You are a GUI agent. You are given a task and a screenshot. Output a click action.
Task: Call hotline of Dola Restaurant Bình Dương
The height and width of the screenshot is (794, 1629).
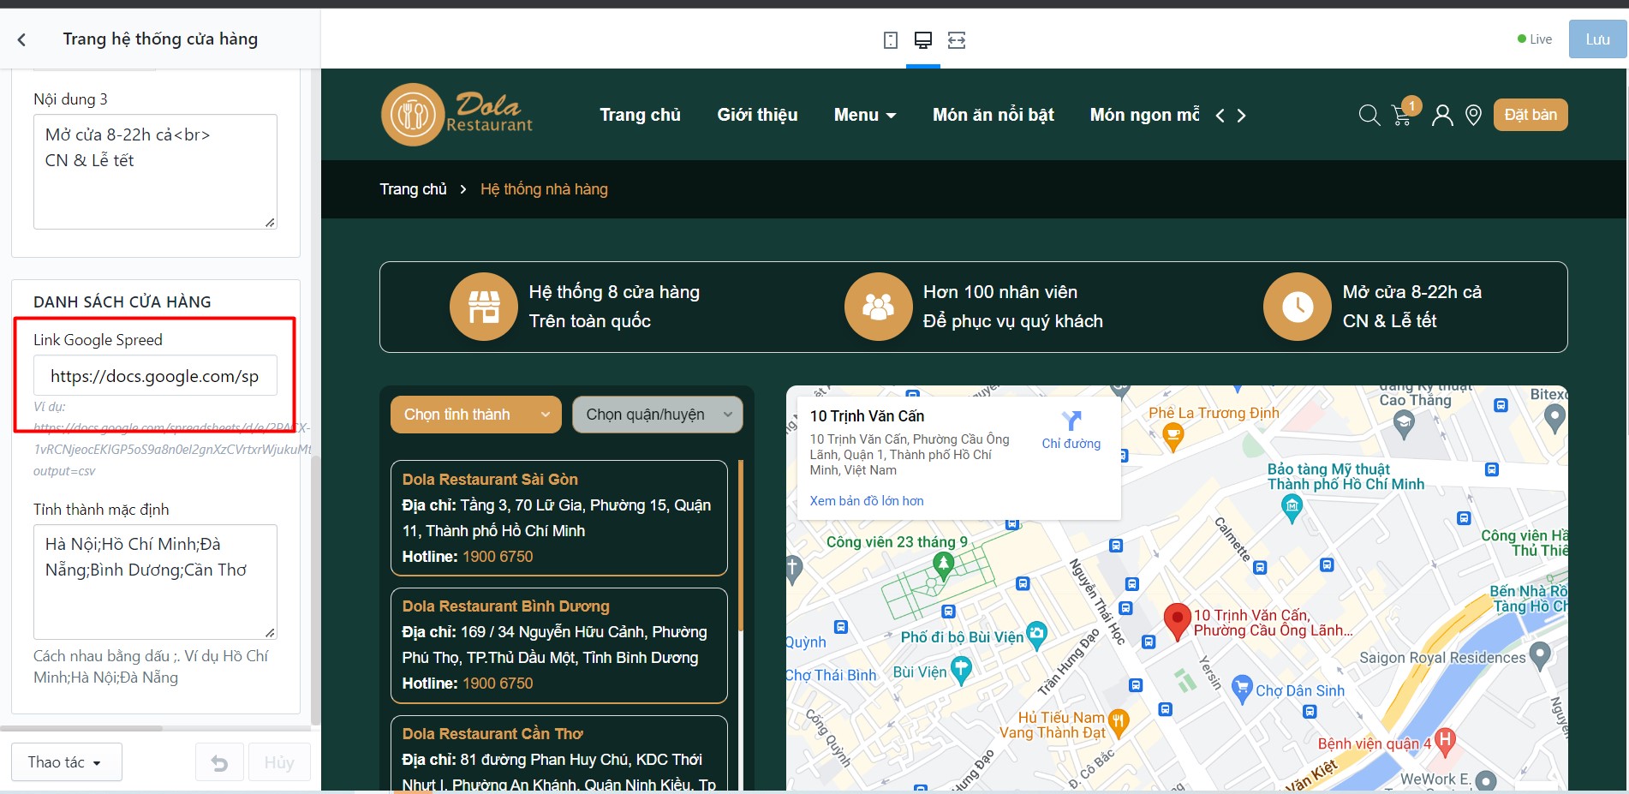point(498,684)
